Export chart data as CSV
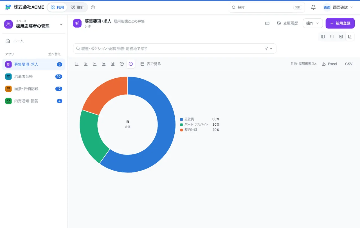Screen dimensions: 360x228 [349, 64]
